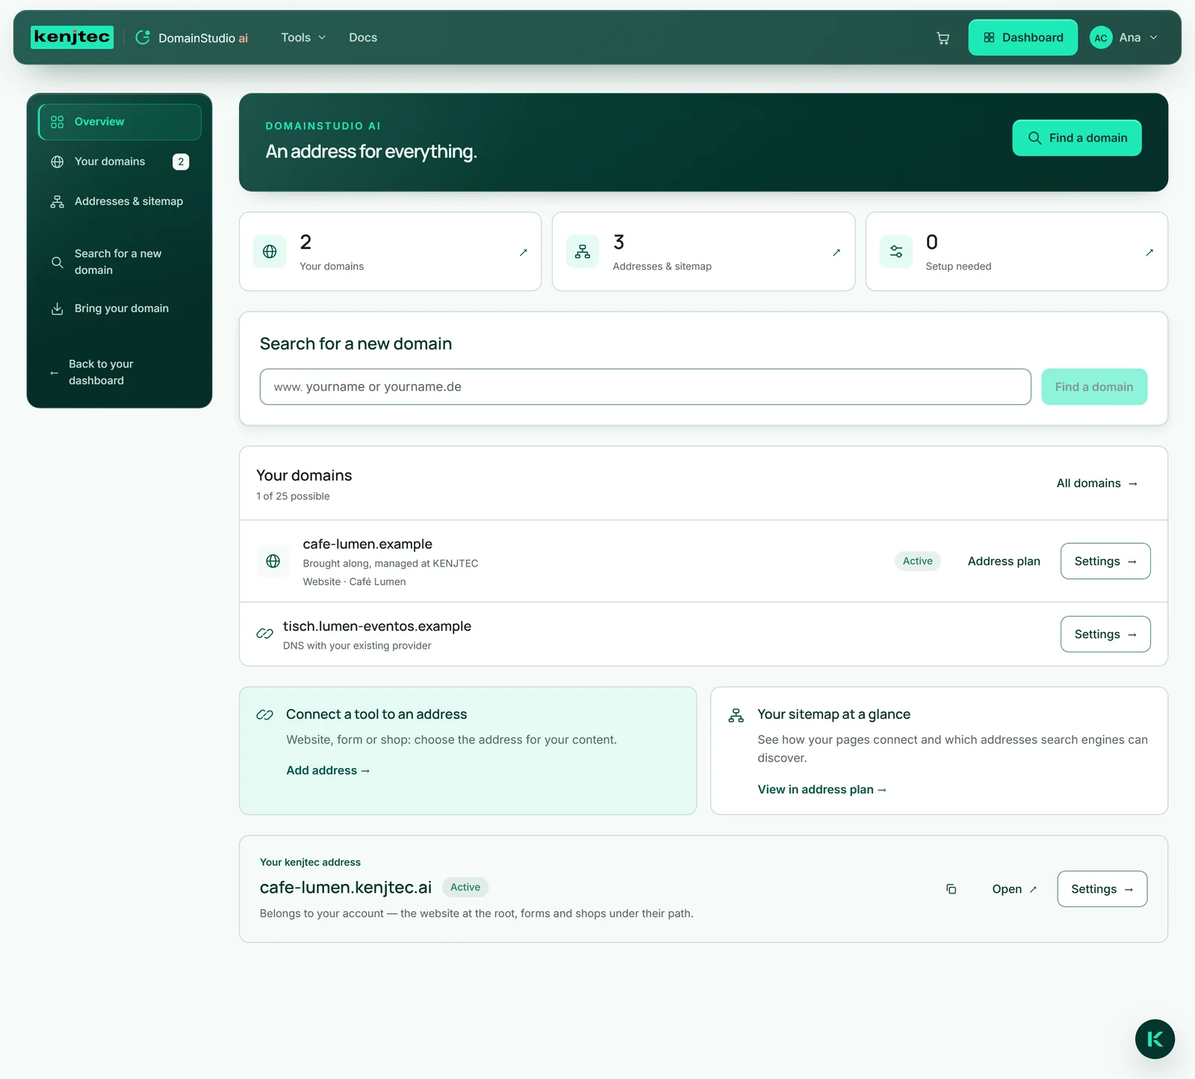Go Back to your dashboard
This screenshot has height=1079, width=1195.
pos(119,372)
